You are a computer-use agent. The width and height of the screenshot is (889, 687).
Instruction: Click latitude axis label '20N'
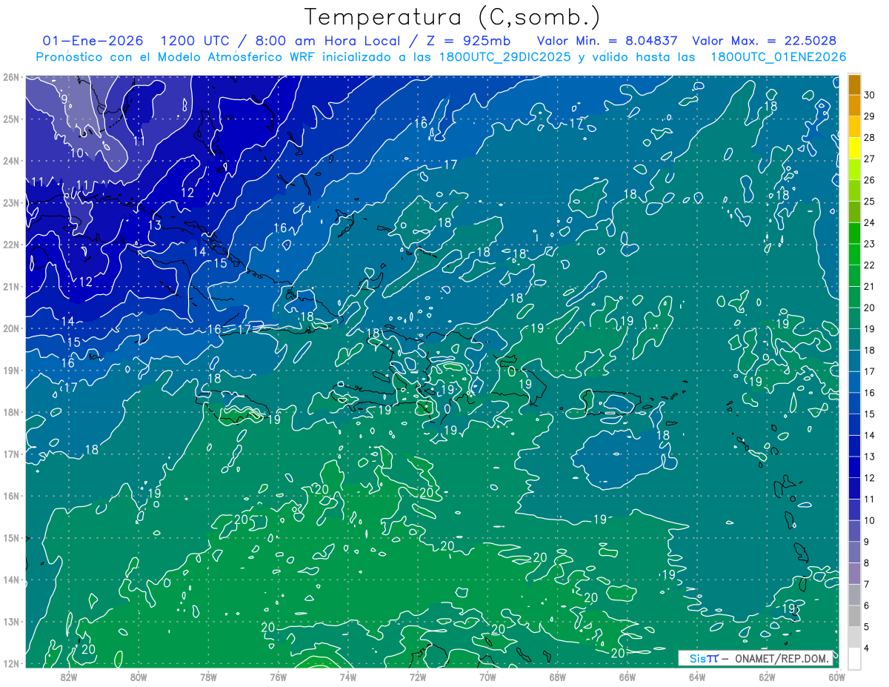click(x=10, y=328)
